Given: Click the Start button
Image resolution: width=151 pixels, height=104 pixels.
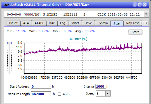Looking at the screenshot, I should pos(135,32).
